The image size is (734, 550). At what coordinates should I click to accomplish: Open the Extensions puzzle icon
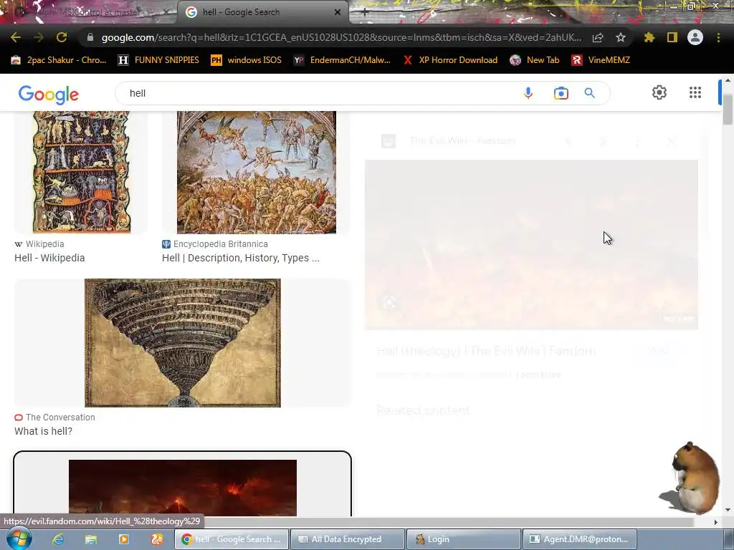tap(649, 37)
